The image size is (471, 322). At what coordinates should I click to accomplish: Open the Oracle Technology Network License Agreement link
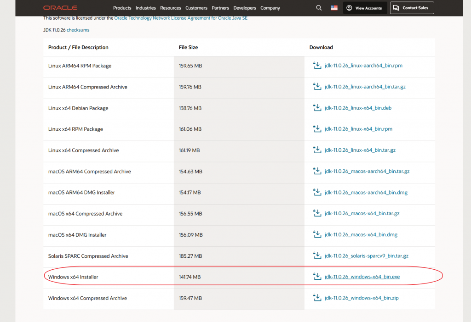181,18
